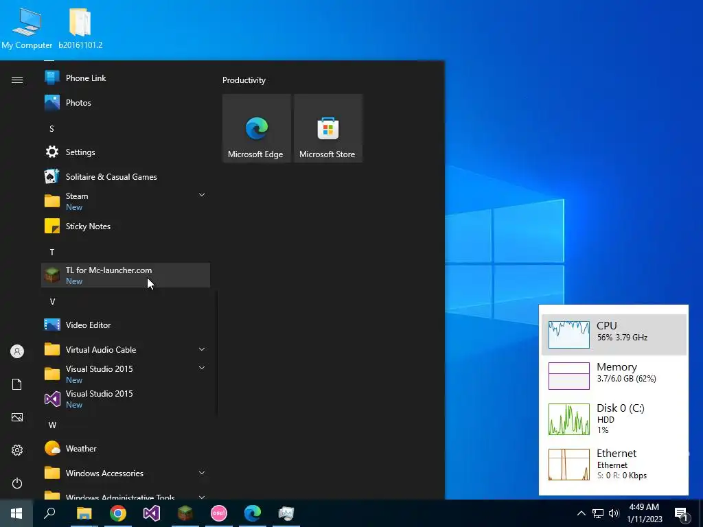Expand the Start menu hamburger button

17,80
